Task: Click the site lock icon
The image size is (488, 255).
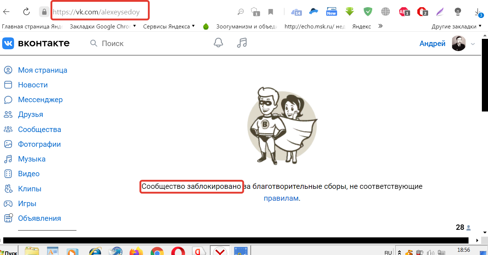Action: coord(44,12)
